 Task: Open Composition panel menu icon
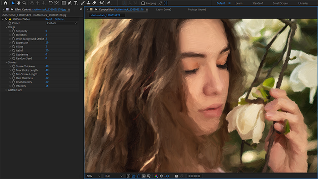[147, 10]
